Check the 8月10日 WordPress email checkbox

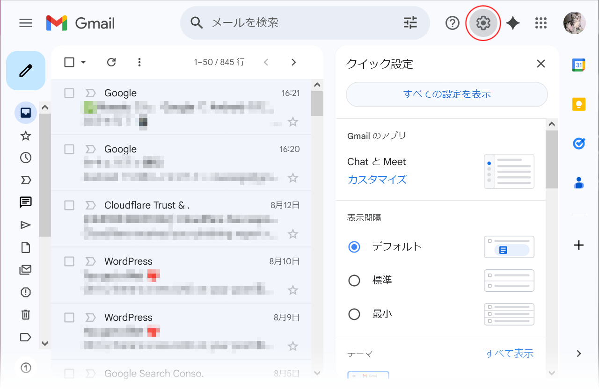coord(69,261)
